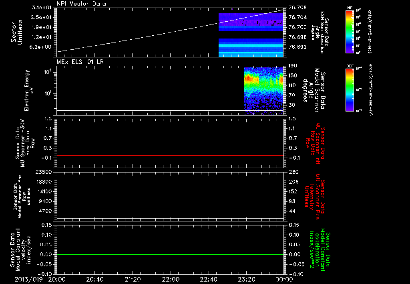This screenshot has height=284, width=410.
Task: Click the "20:40" time tick label
Action: (95, 279)
